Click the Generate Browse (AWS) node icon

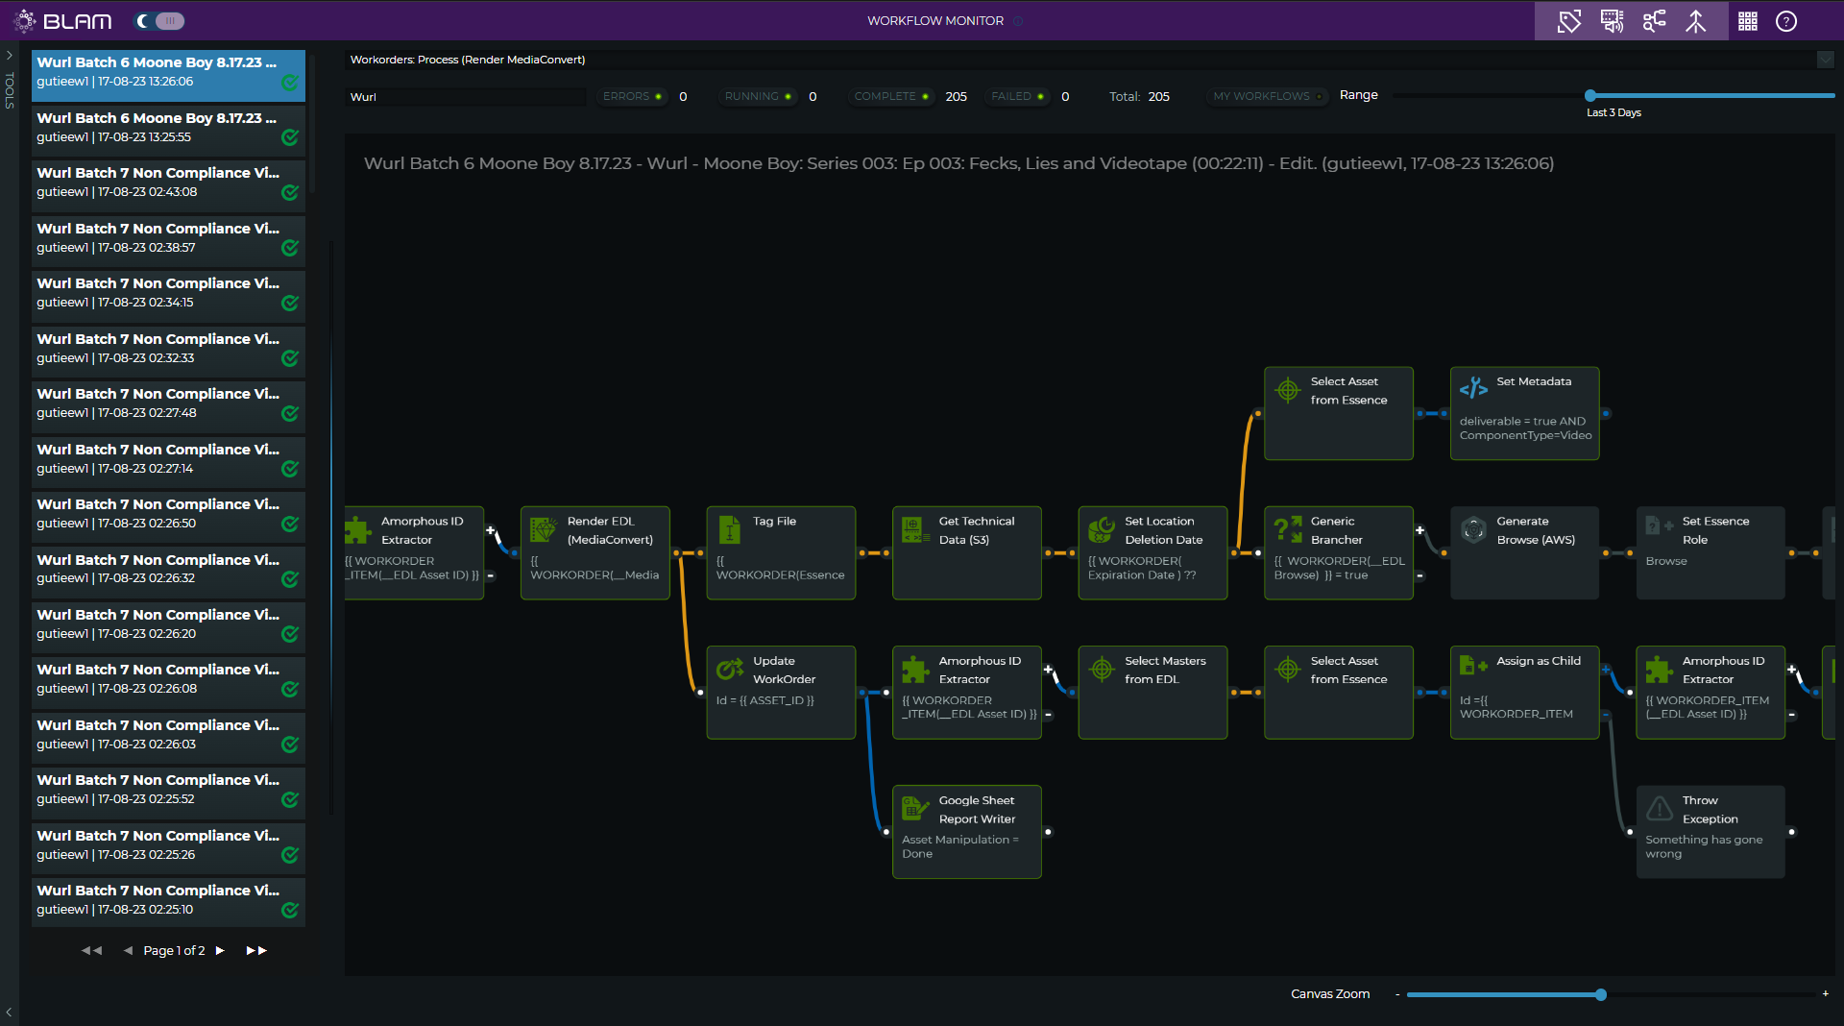[1473, 530]
